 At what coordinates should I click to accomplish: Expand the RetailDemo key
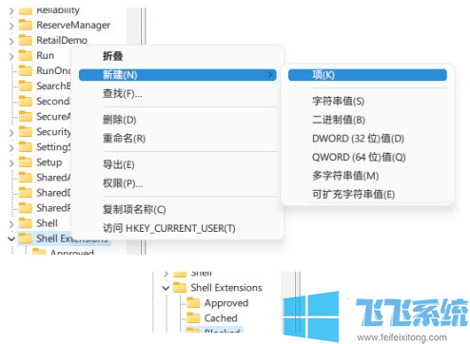pyautogui.click(x=11, y=41)
